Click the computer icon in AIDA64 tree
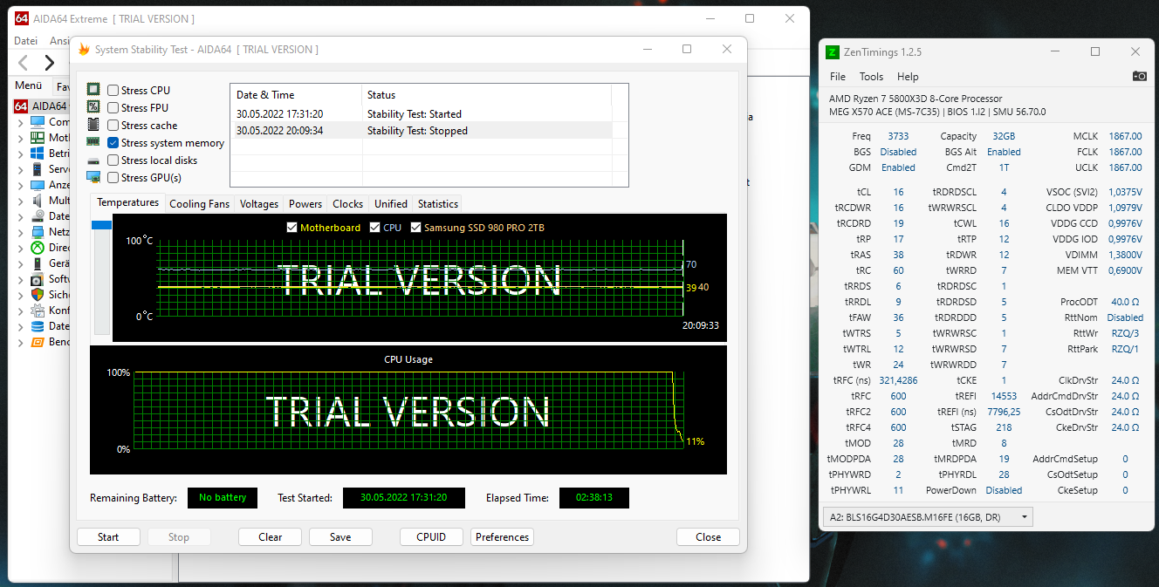Image resolution: width=1159 pixels, height=587 pixels. pyautogui.click(x=38, y=122)
